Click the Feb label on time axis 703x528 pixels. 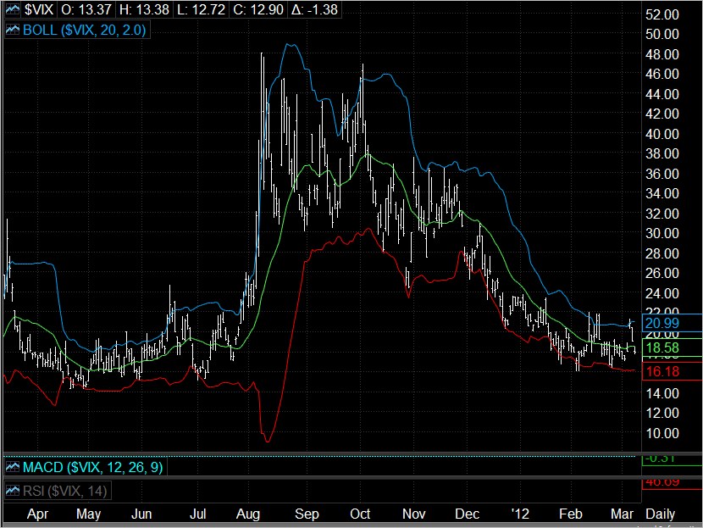coord(571,514)
